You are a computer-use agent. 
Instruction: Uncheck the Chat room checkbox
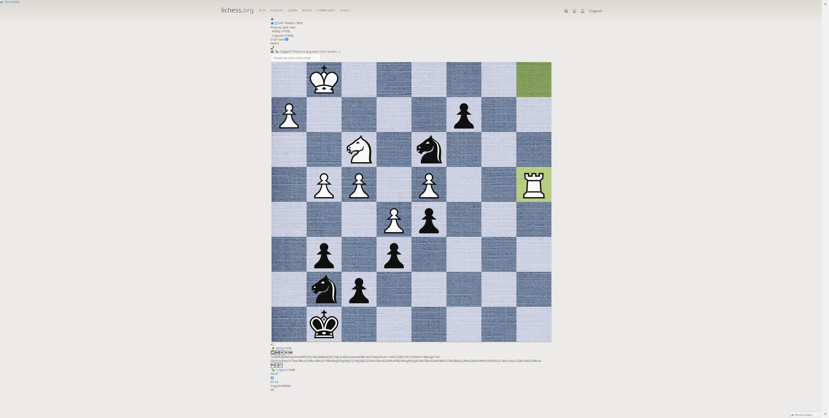tap(287, 39)
